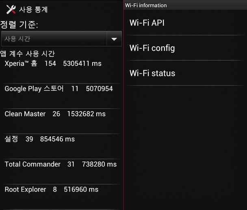The width and height of the screenshot is (247, 210).
Task: Click the 516960 ms usage value
Action: (81, 189)
